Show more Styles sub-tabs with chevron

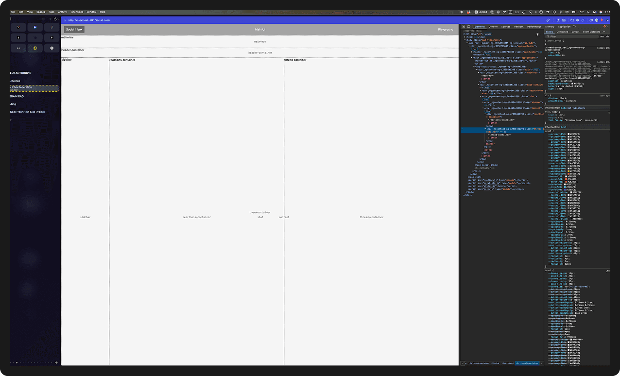point(603,32)
